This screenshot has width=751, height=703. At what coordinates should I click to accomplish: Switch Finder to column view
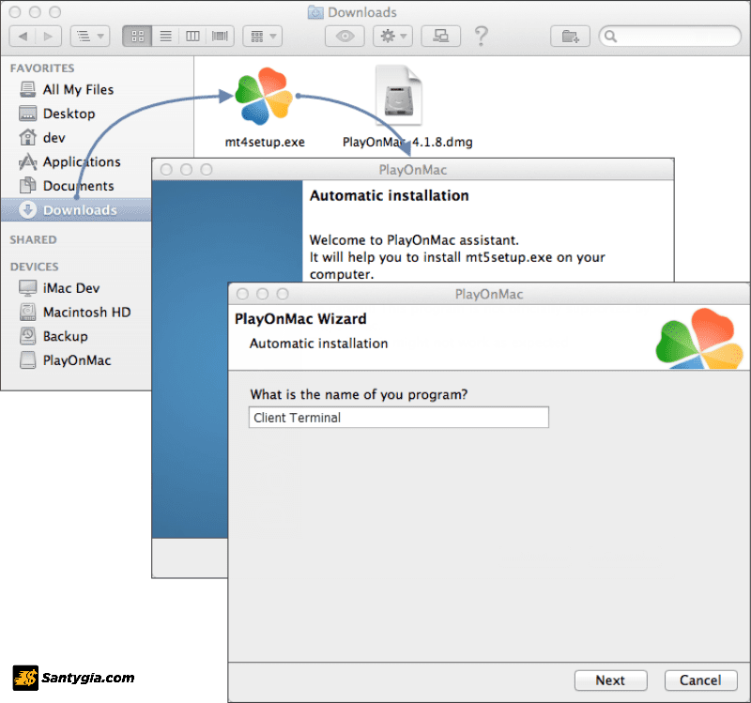tap(192, 37)
